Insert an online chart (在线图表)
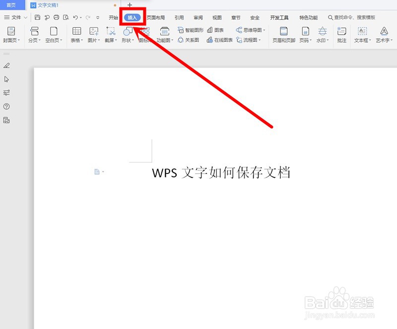The height and width of the screenshot is (329, 397). (219, 40)
